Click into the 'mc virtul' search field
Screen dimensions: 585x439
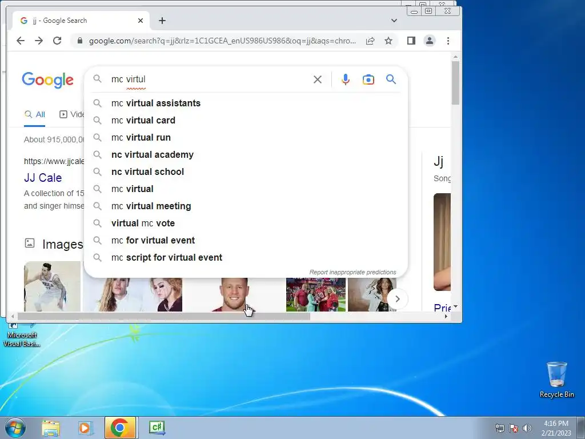[x=209, y=79]
